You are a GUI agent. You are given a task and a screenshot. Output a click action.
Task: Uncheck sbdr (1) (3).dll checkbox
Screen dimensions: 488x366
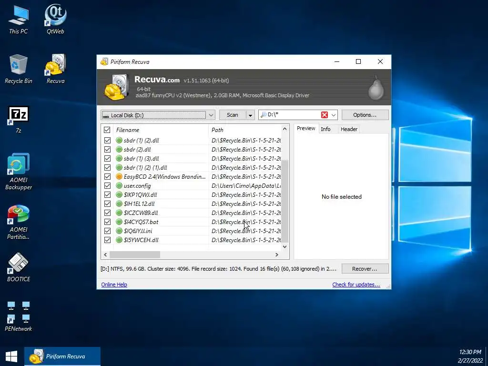point(107,158)
